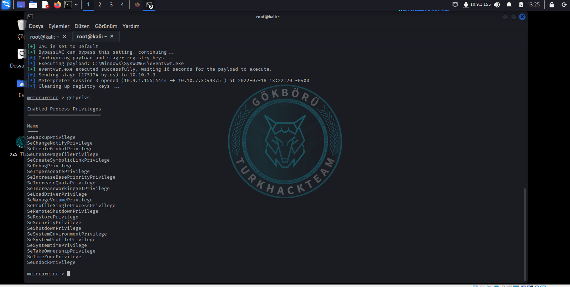Open the Dosya menu
The height and width of the screenshot is (287, 570).
point(36,26)
